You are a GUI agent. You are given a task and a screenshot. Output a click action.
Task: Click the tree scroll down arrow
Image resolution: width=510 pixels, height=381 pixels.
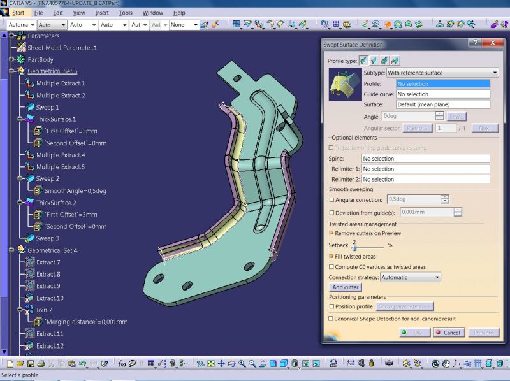(4, 352)
